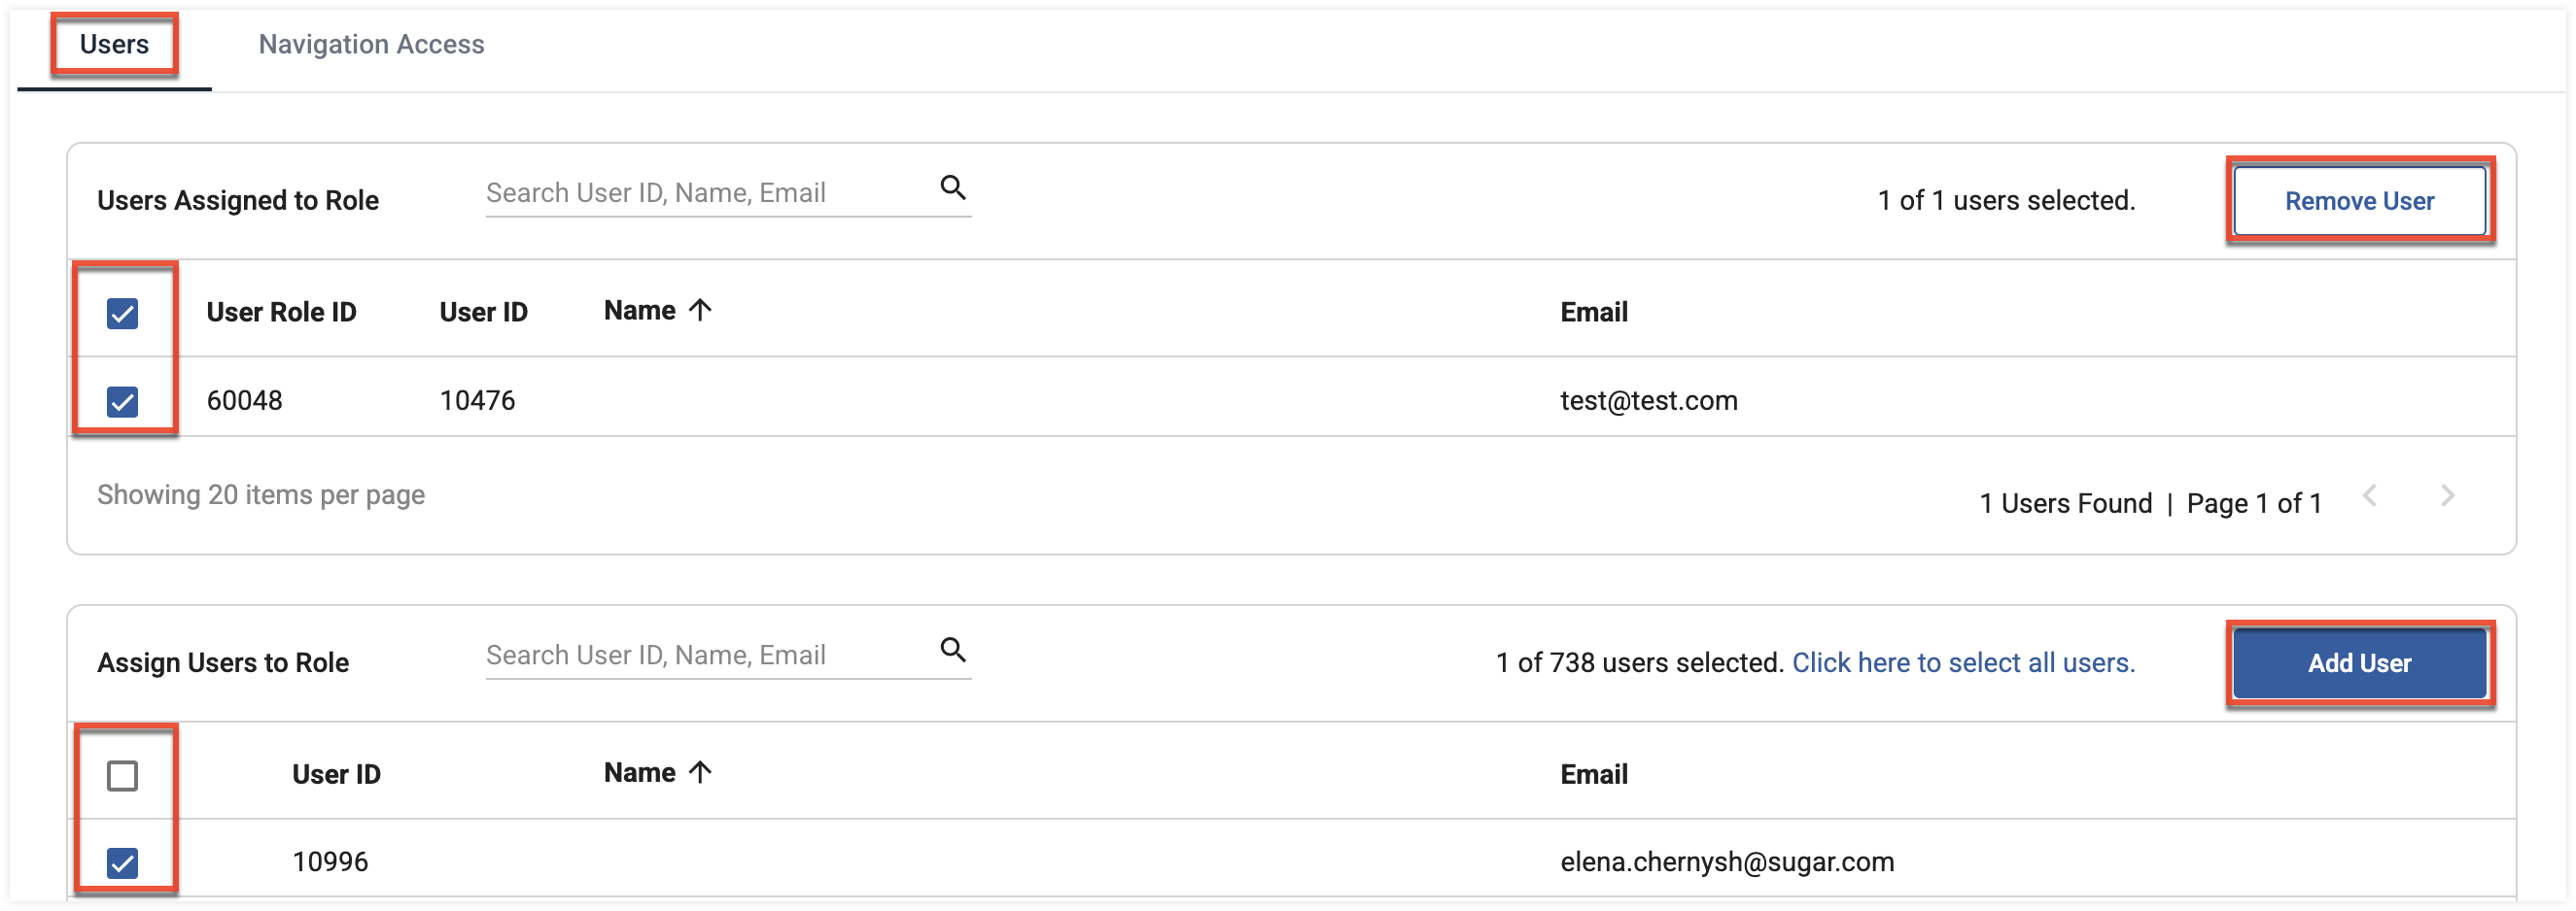This screenshot has height=911, width=2576.
Task: Uncheck select-all checkbox in assigned users header
Action: [122, 314]
